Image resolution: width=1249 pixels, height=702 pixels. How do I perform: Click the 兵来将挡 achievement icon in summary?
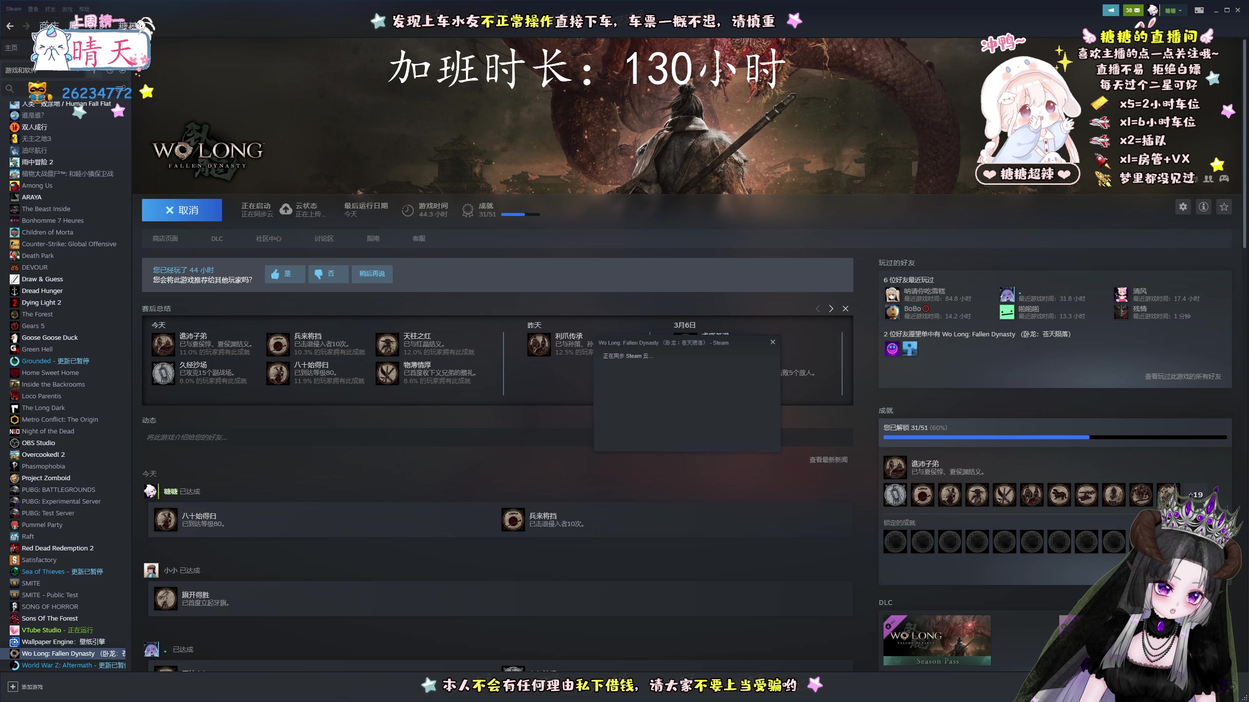278,345
